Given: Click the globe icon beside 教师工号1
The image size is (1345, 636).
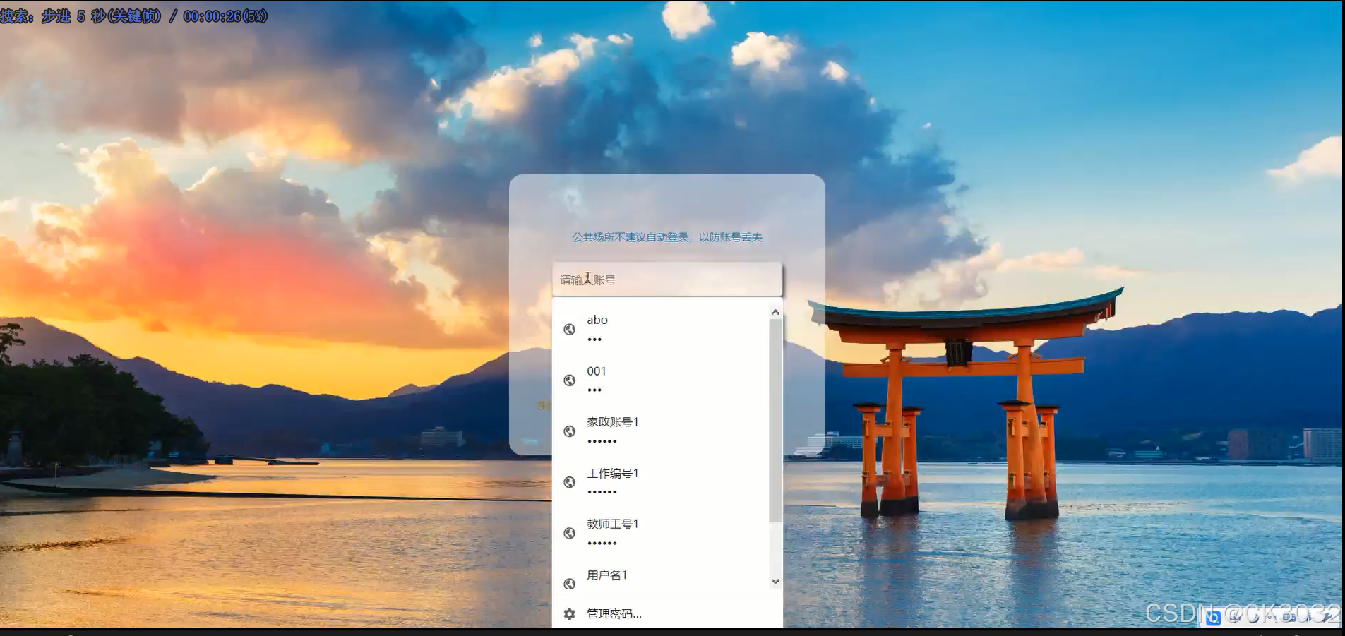Looking at the screenshot, I should (x=570, y=533).
